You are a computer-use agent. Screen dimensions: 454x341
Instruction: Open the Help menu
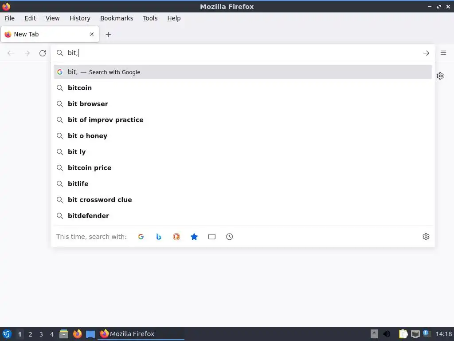pyautogui.click(x=174, y=18)
